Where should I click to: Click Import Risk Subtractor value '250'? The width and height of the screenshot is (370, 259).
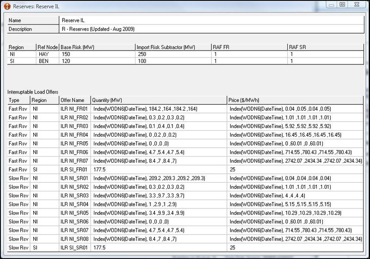pyautogui.click(x=173, y=54)
